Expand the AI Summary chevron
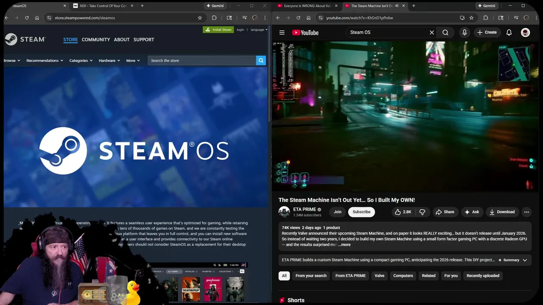Screen dimensions: 543x305 click(525, 260)
